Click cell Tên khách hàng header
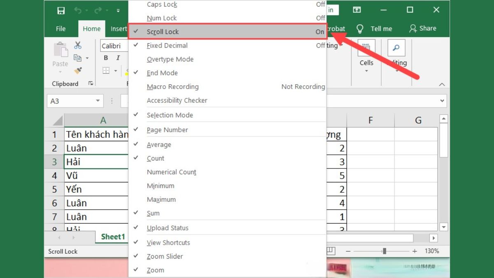 pos(97,134)
